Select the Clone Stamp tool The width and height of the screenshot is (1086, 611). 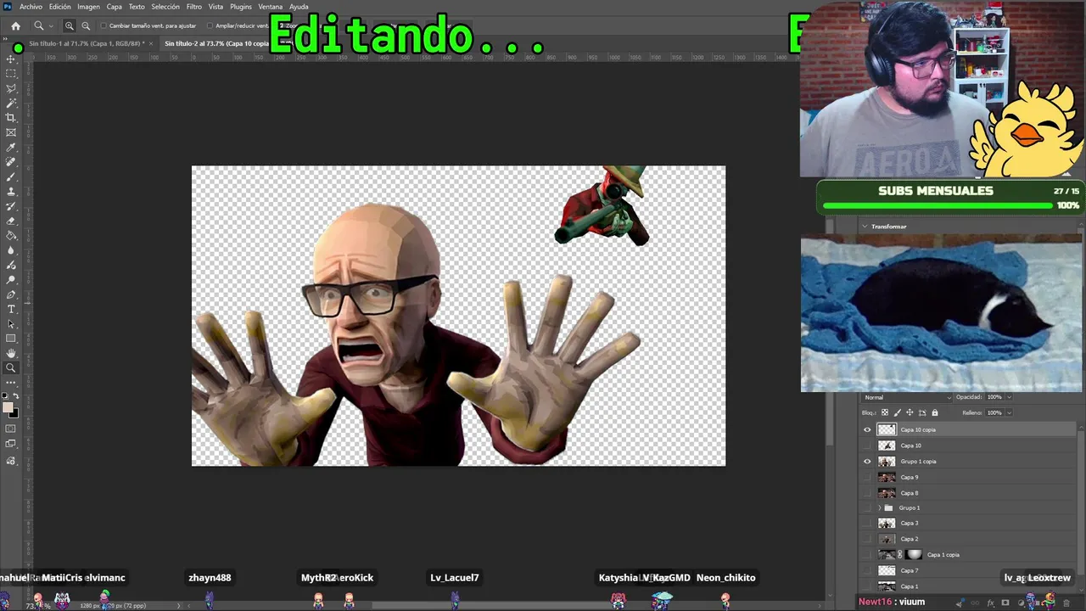[x=11, y=191]
